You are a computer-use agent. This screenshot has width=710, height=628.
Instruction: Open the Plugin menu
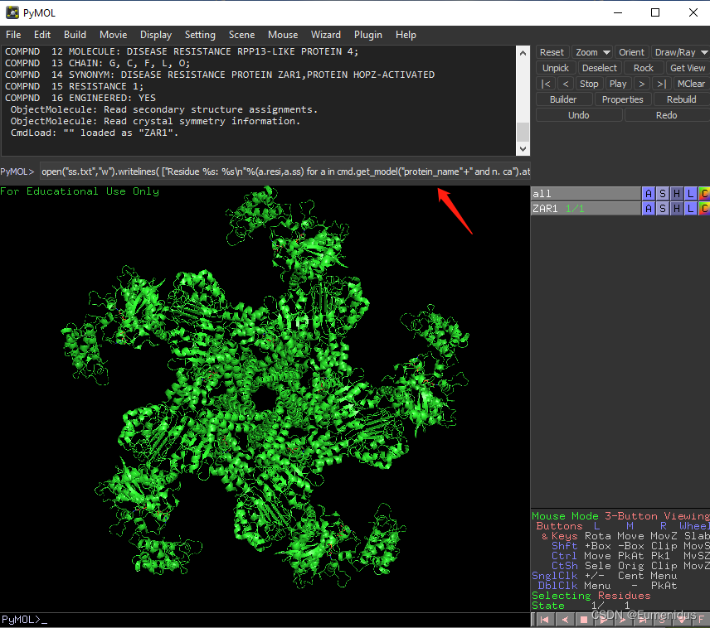[x=367, y=35]
